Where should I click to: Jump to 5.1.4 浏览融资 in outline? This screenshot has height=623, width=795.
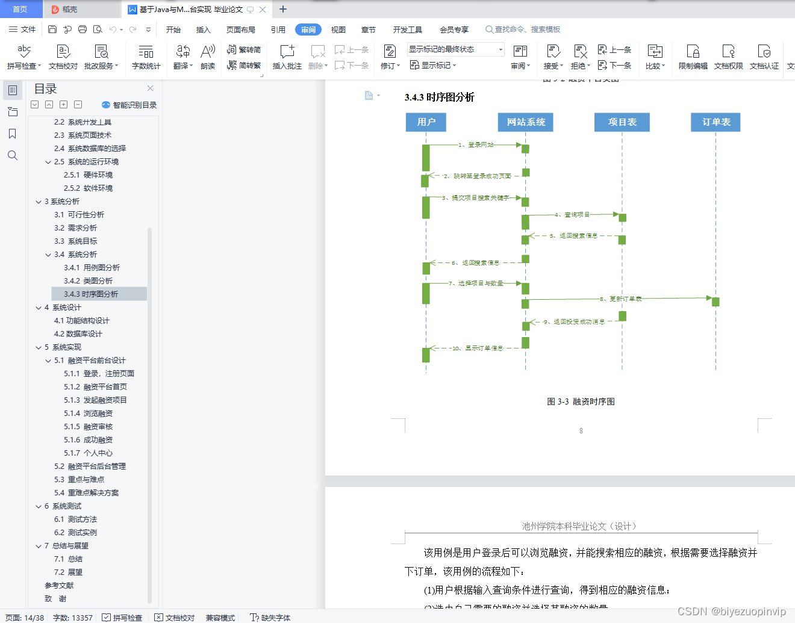[88, 414]
